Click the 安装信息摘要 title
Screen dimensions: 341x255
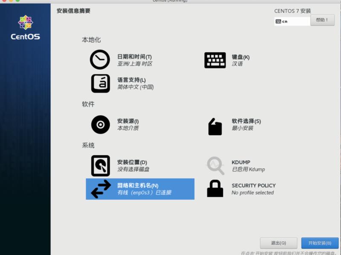tap(73, 11)
